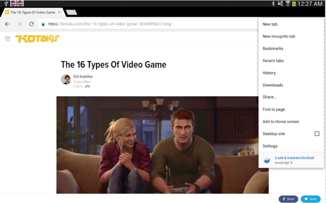
Task: Select Find in page
Action: (x=274, y=109)
